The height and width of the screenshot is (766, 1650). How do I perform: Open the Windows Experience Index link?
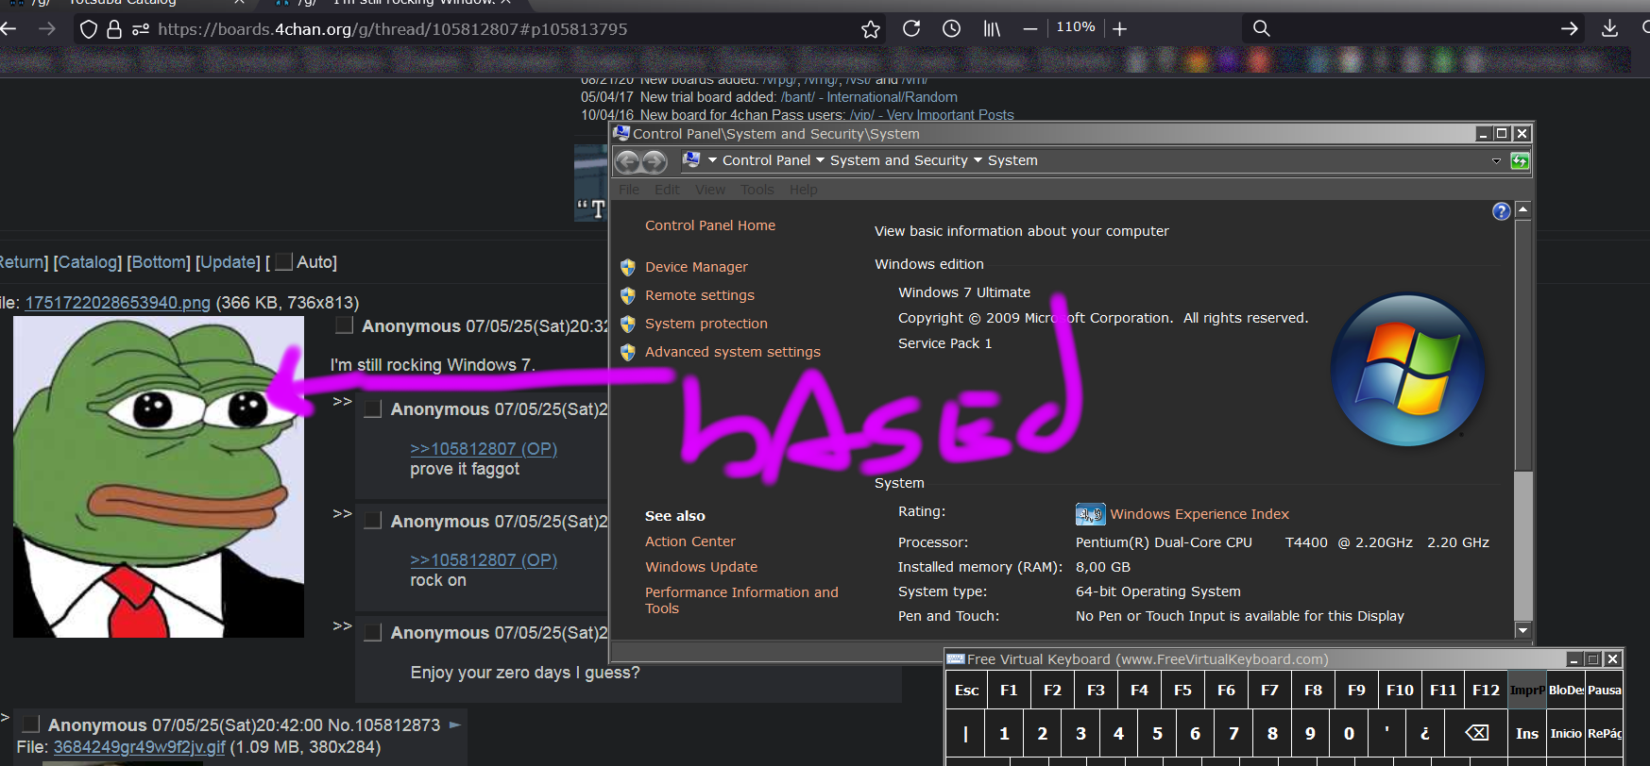pyautogui.click(x=1199, y=514)
